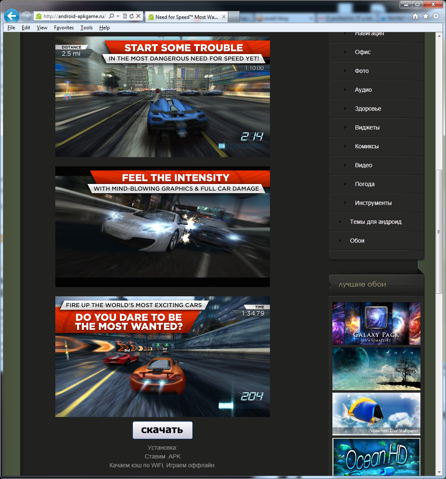Open the Ocean HD wallpaper thumbnail
The image size is (446, 479).
(x=376, y=457)
